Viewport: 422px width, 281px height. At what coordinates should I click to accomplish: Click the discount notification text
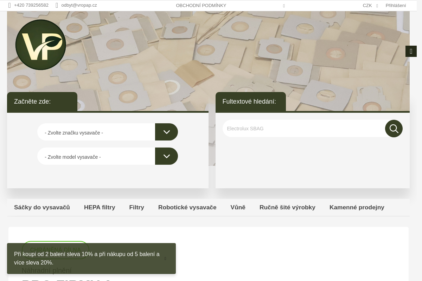(x=87, y=259)
